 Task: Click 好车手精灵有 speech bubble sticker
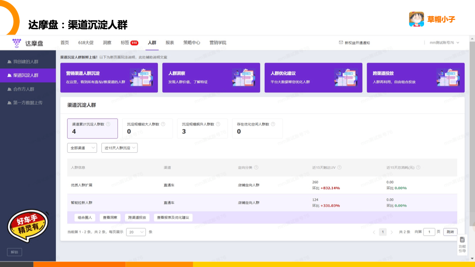[28, 225]
